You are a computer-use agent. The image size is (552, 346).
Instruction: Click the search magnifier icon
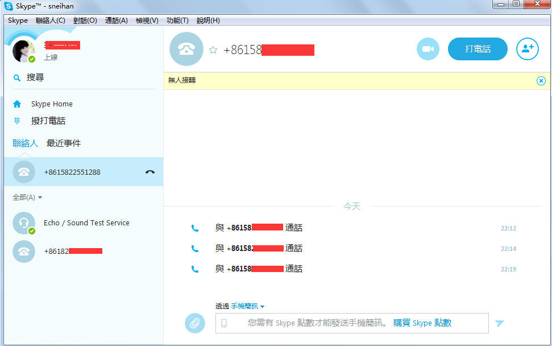coord(16,78)
